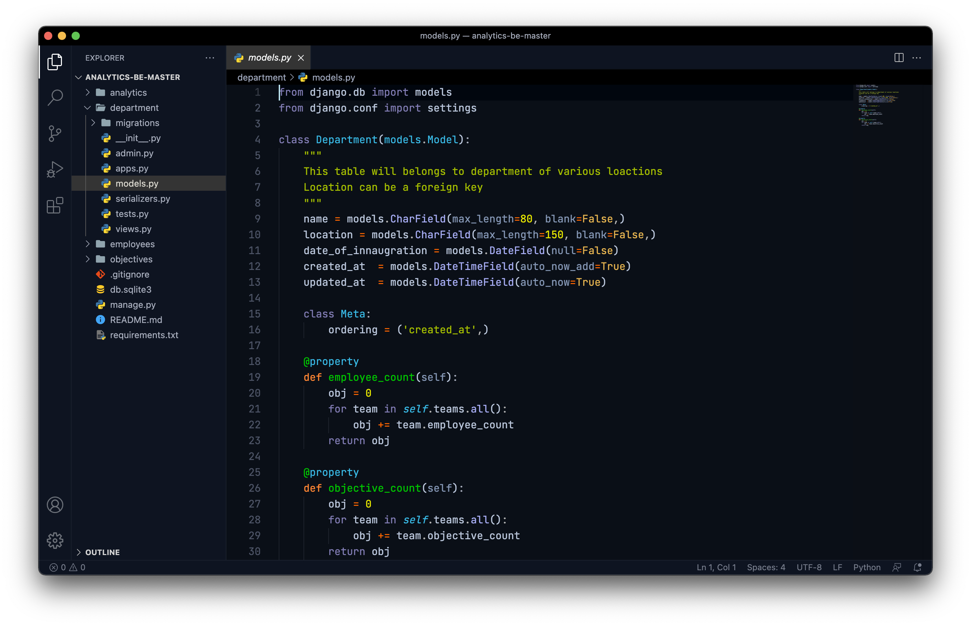Open the Run and Debug view

55,169
